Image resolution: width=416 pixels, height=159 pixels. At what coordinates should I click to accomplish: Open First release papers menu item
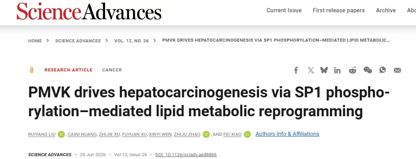tap(339, 10)
